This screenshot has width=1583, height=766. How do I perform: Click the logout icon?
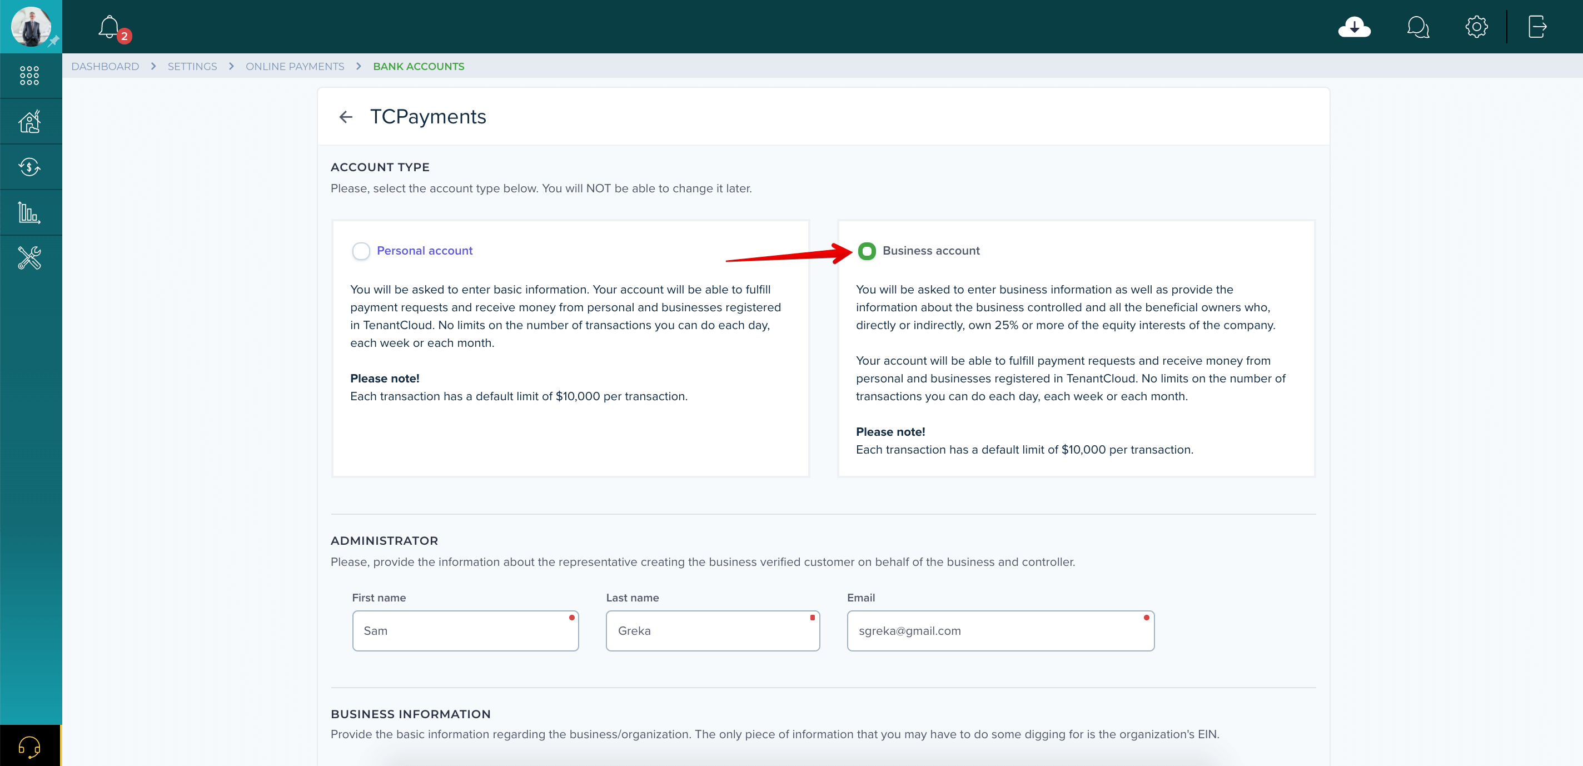1537,27
